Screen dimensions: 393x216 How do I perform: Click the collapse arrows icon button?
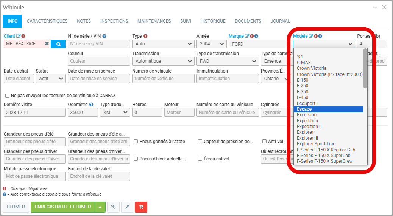point(127,207)
